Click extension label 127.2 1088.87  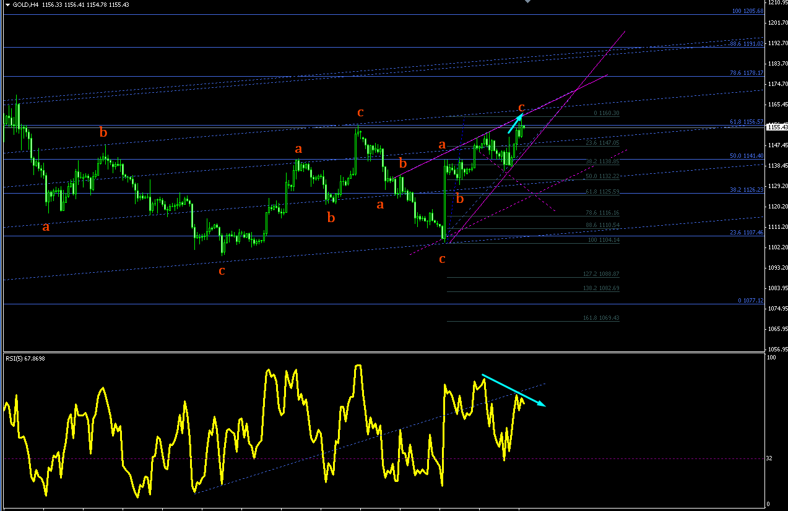(601, 273)
